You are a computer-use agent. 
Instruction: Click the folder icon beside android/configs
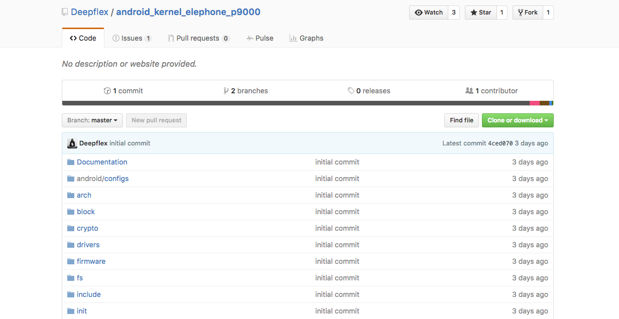point(71,179)
